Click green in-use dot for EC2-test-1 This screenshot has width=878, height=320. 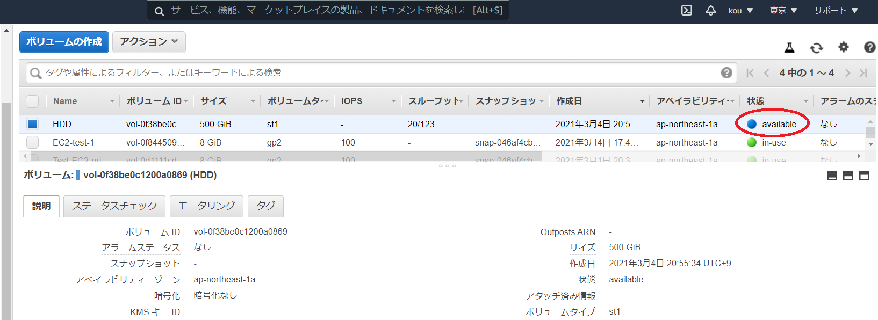[752, 142]
